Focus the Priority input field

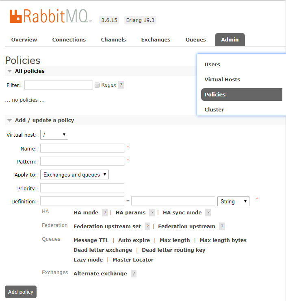[x=82, y=188]
